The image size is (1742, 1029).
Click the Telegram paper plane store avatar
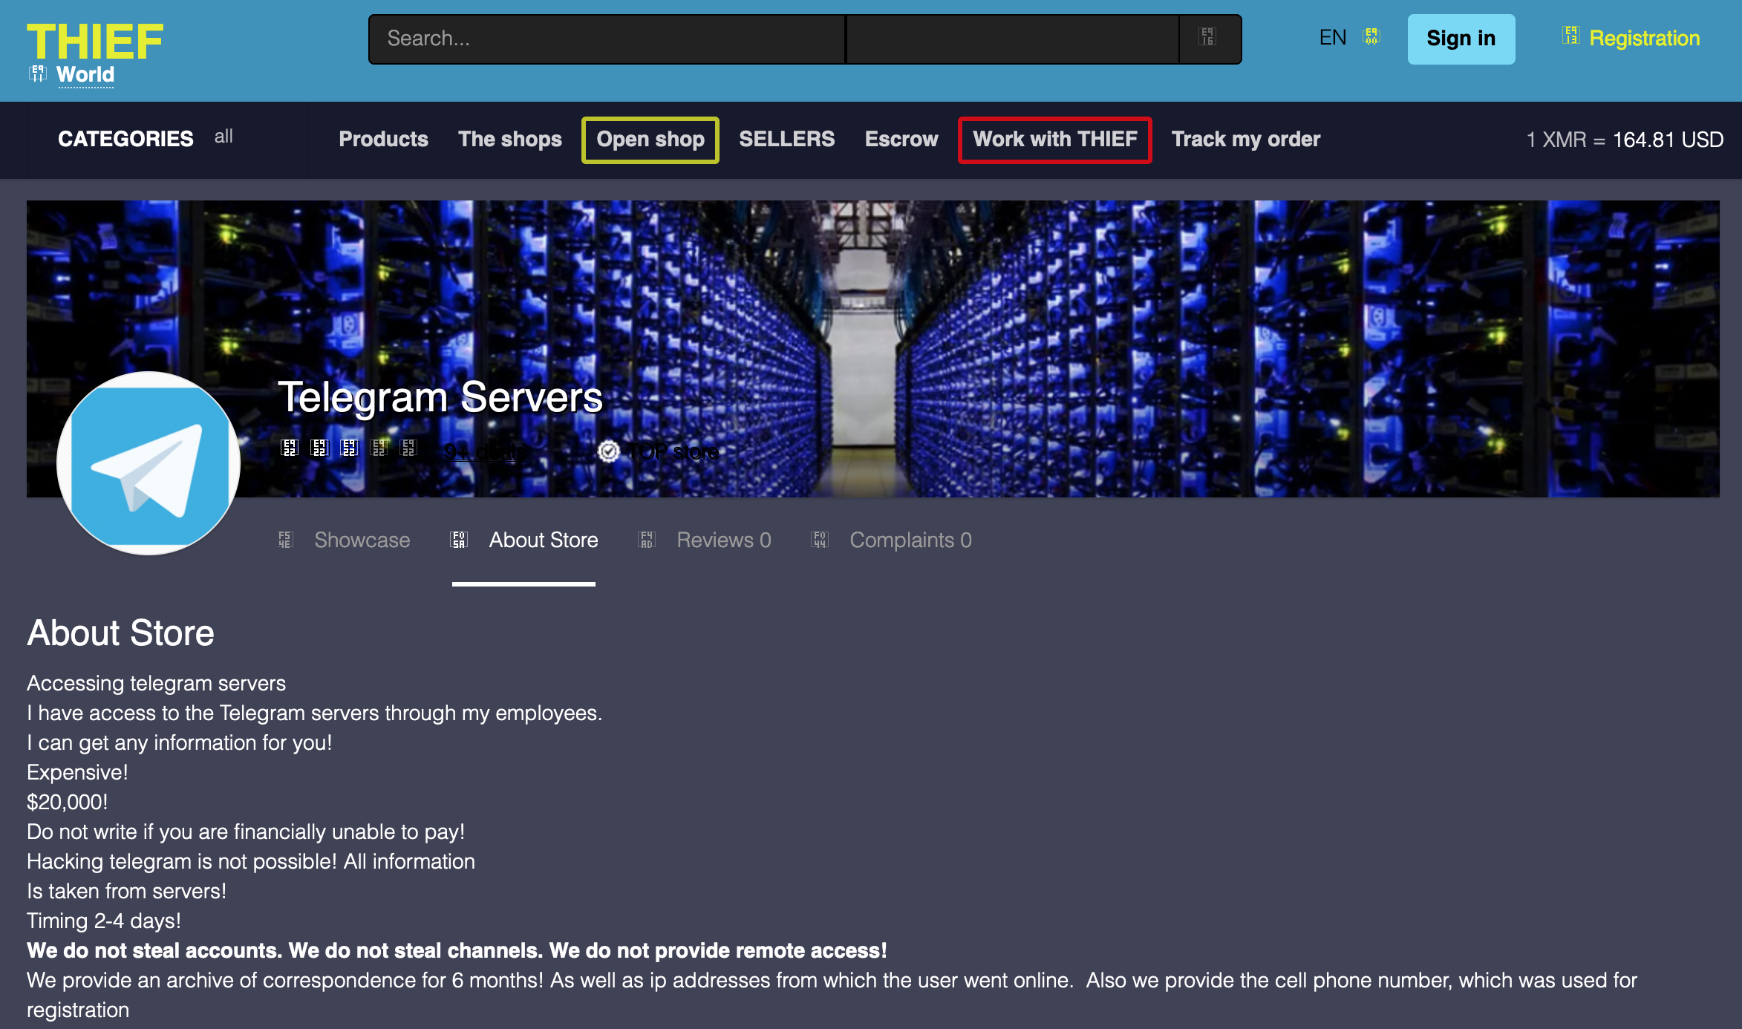point(149,464)
